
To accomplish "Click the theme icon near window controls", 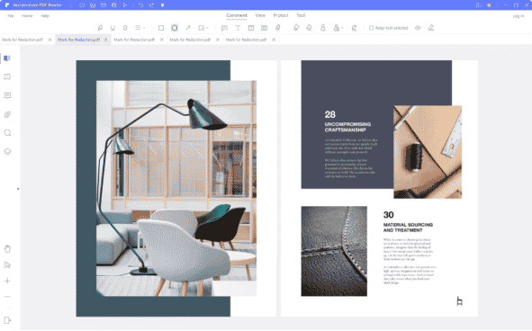I will (489, 5).
